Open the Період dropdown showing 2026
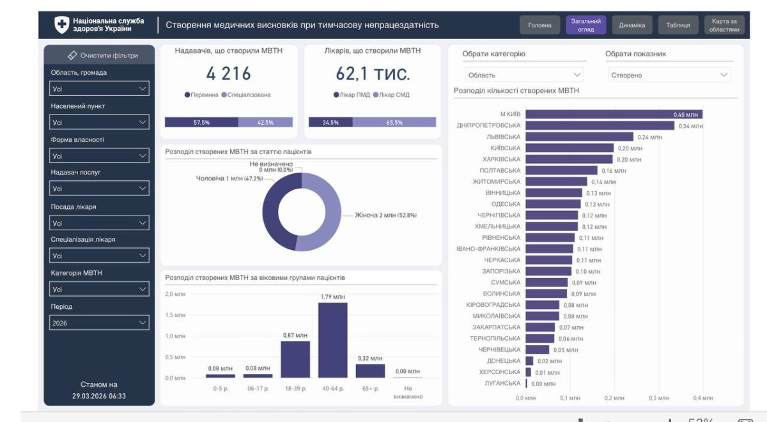This screenshot has height=422, width=767. 99,323
